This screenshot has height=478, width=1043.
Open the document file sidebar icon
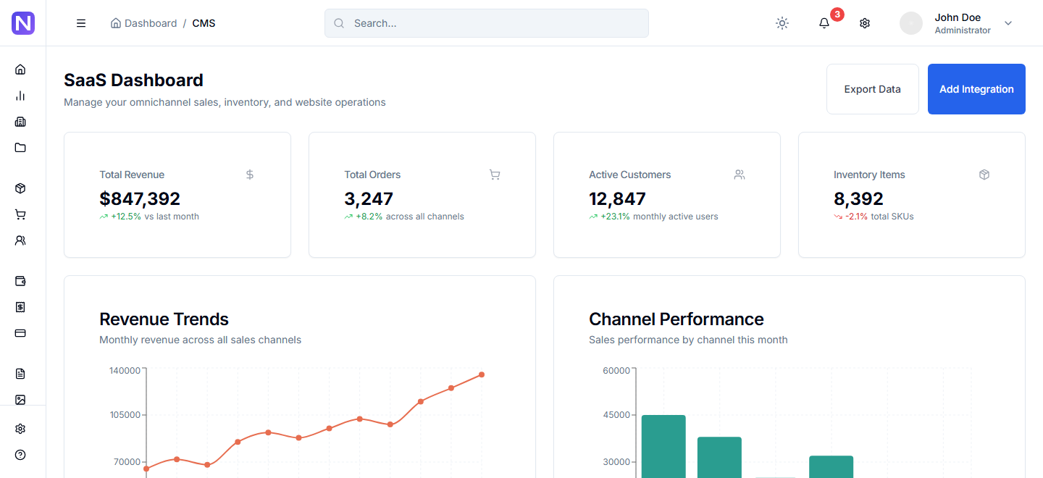click(x=20, y=374)
